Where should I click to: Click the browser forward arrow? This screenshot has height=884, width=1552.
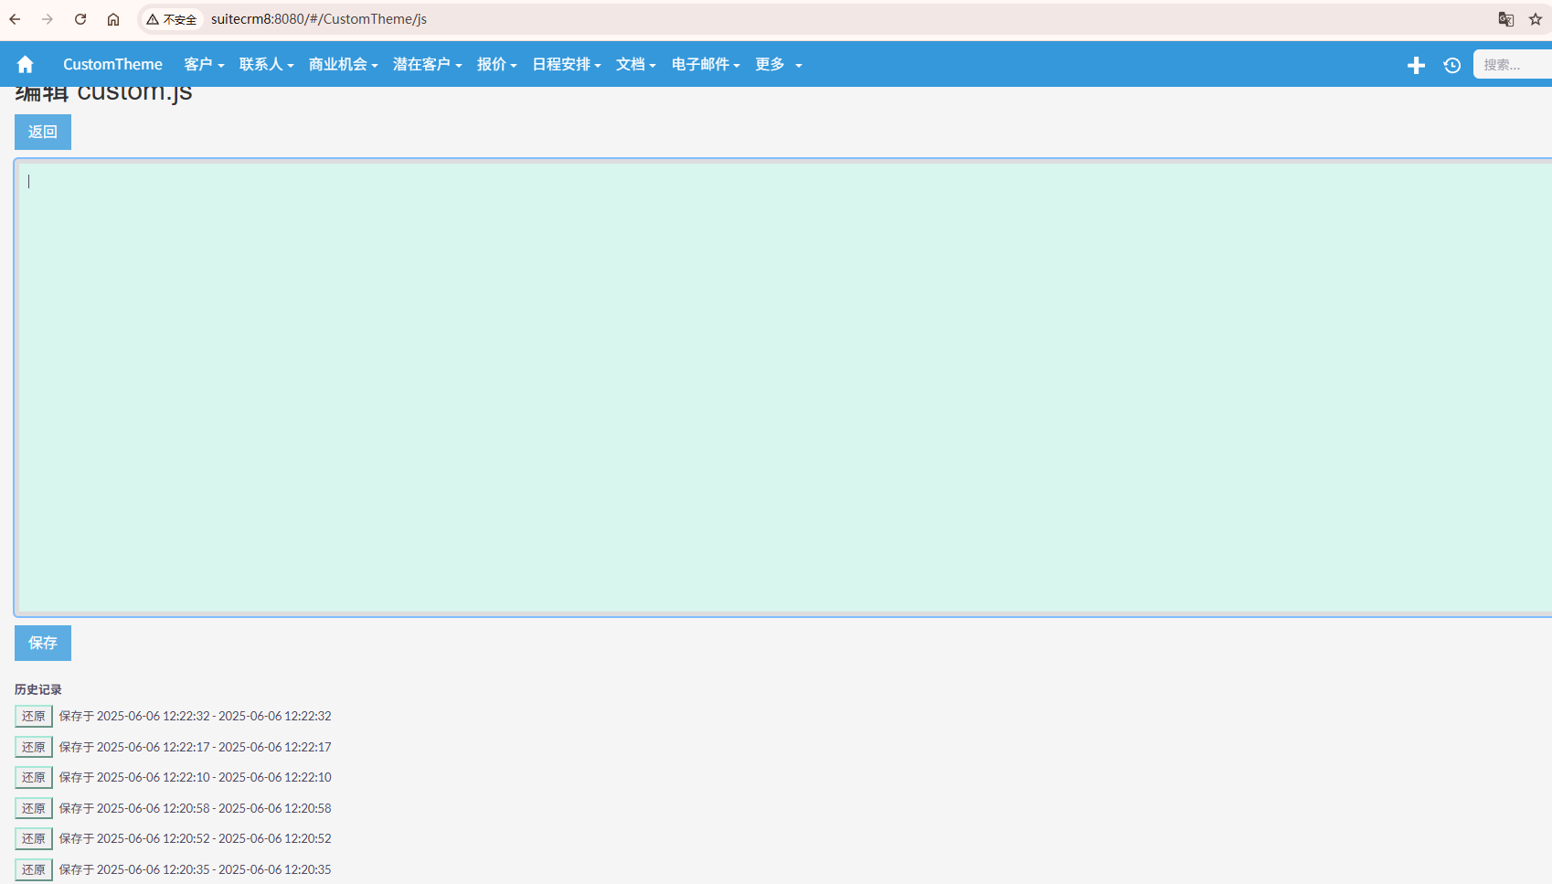[x=48, y=19]
